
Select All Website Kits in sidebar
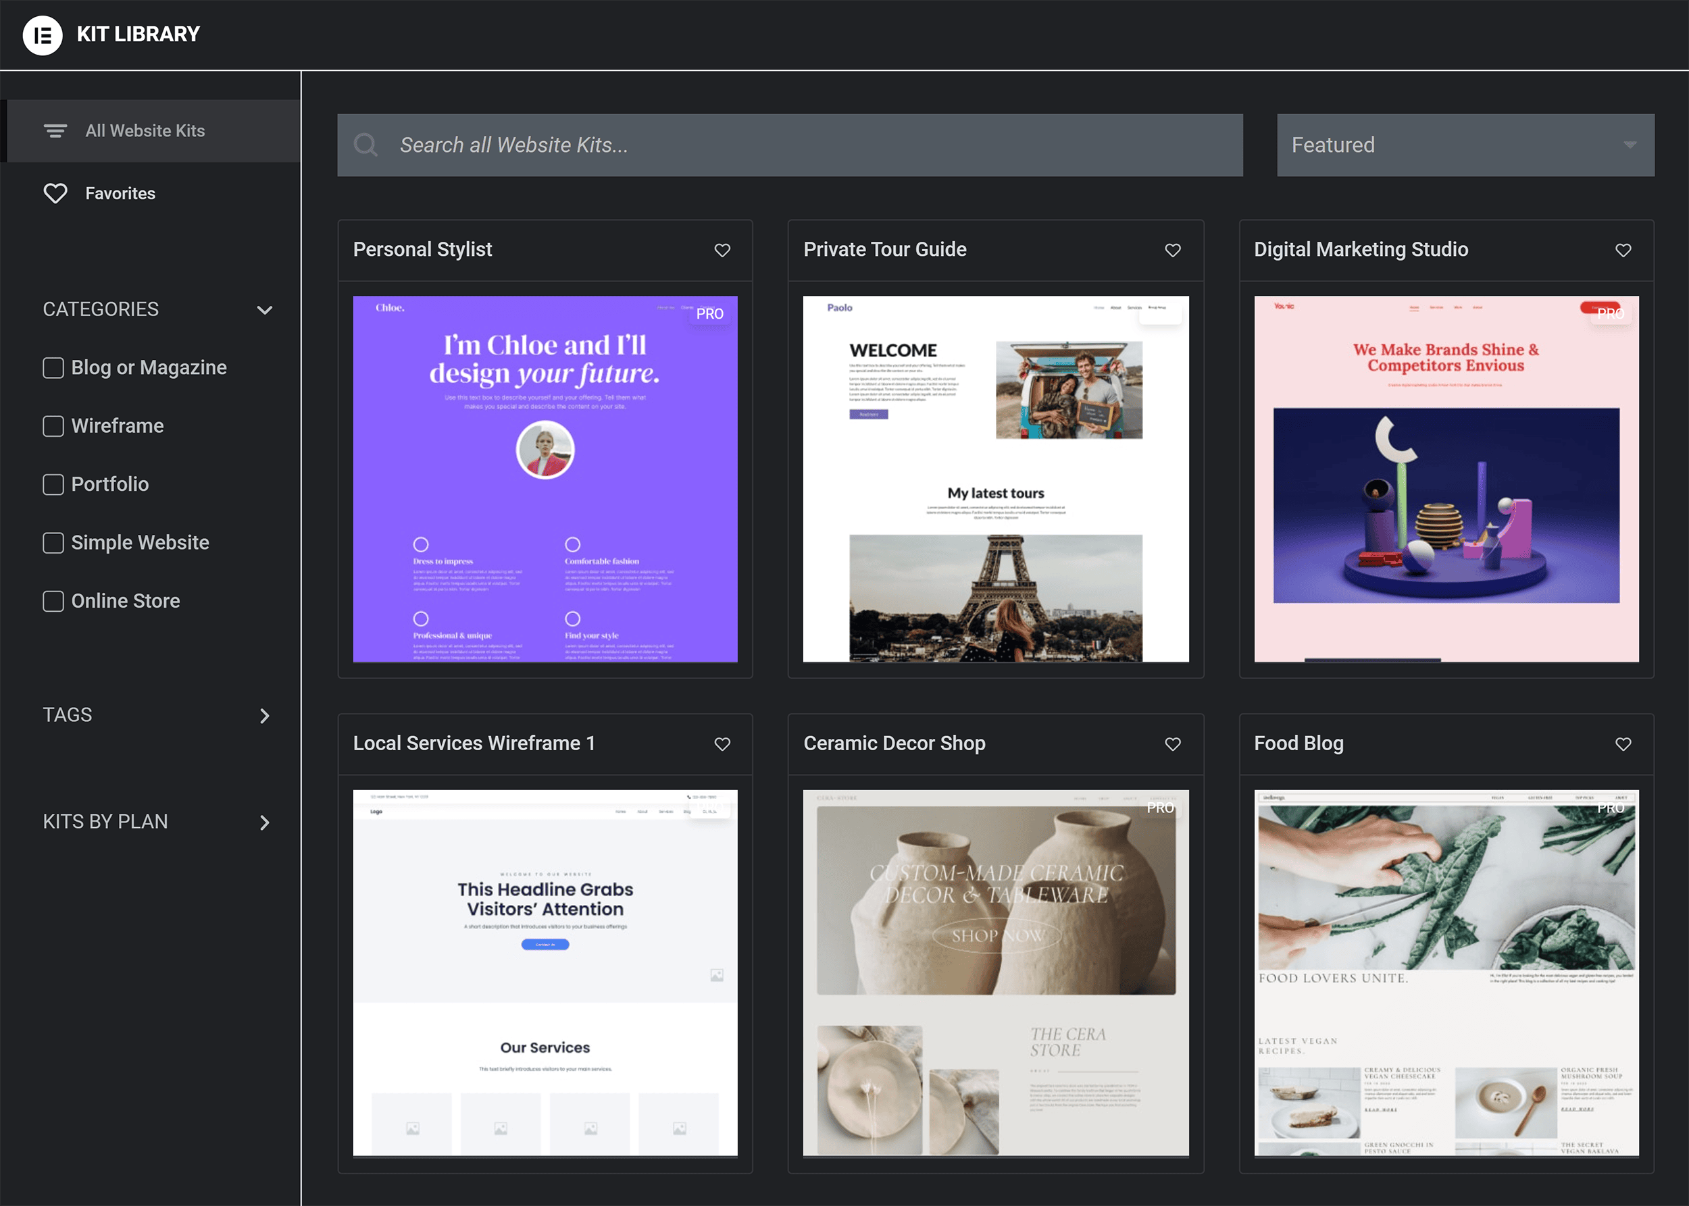(x=145, y=131)
